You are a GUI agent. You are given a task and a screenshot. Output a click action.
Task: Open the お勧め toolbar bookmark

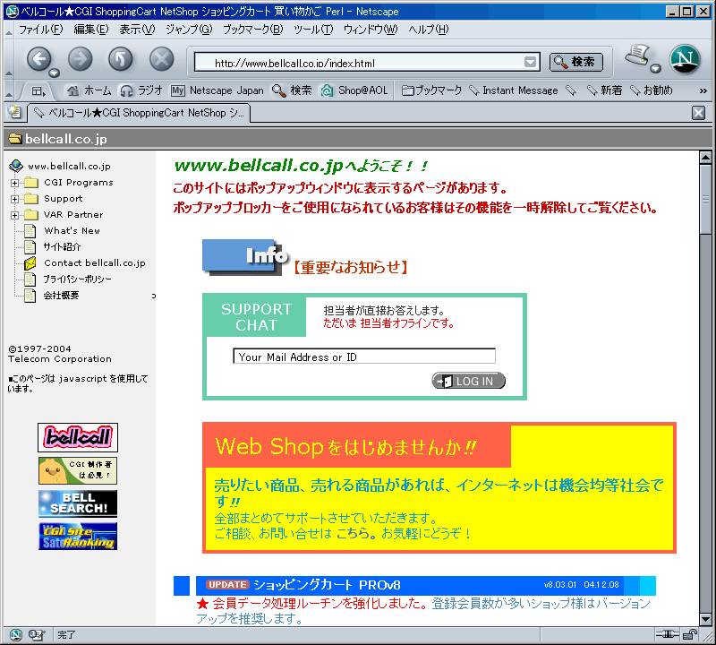pyautogui.click(x=652, y=90)
